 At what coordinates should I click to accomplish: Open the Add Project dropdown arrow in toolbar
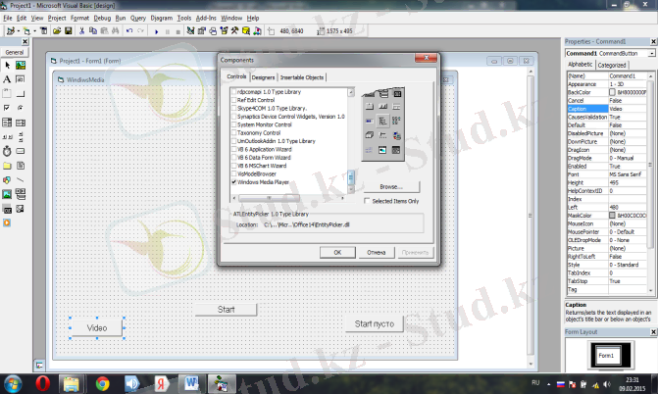(x=20, y=30)
